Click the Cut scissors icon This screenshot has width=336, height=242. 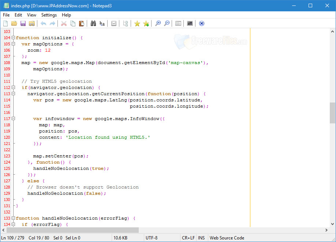pos(64,23)
